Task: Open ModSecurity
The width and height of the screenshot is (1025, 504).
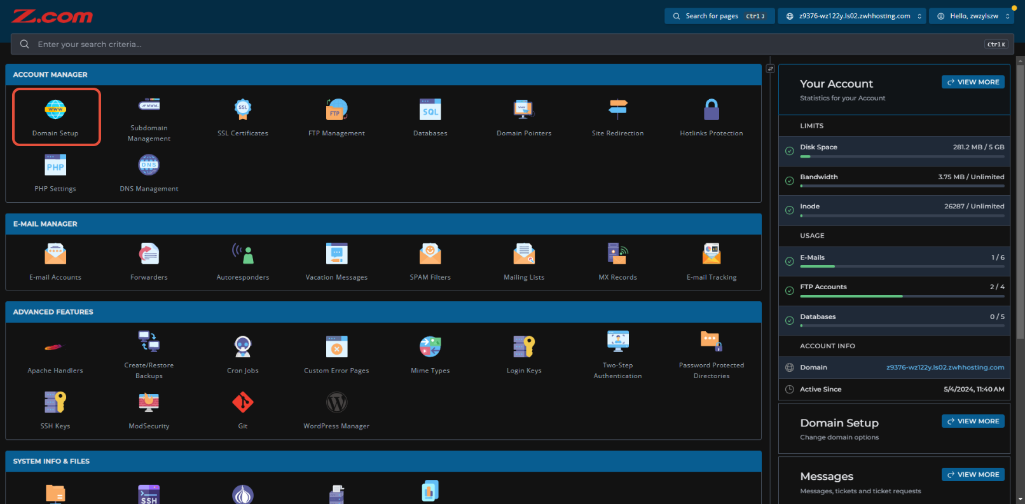Action: (x=149, y=411)
